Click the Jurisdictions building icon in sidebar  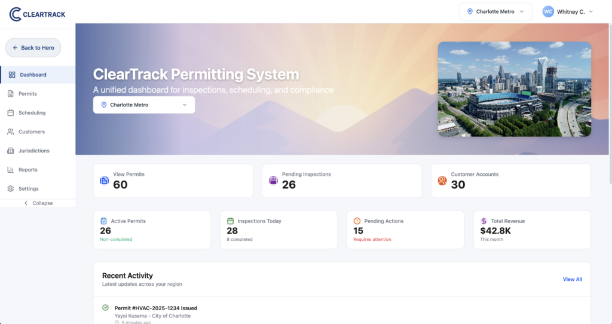point(11,151)
